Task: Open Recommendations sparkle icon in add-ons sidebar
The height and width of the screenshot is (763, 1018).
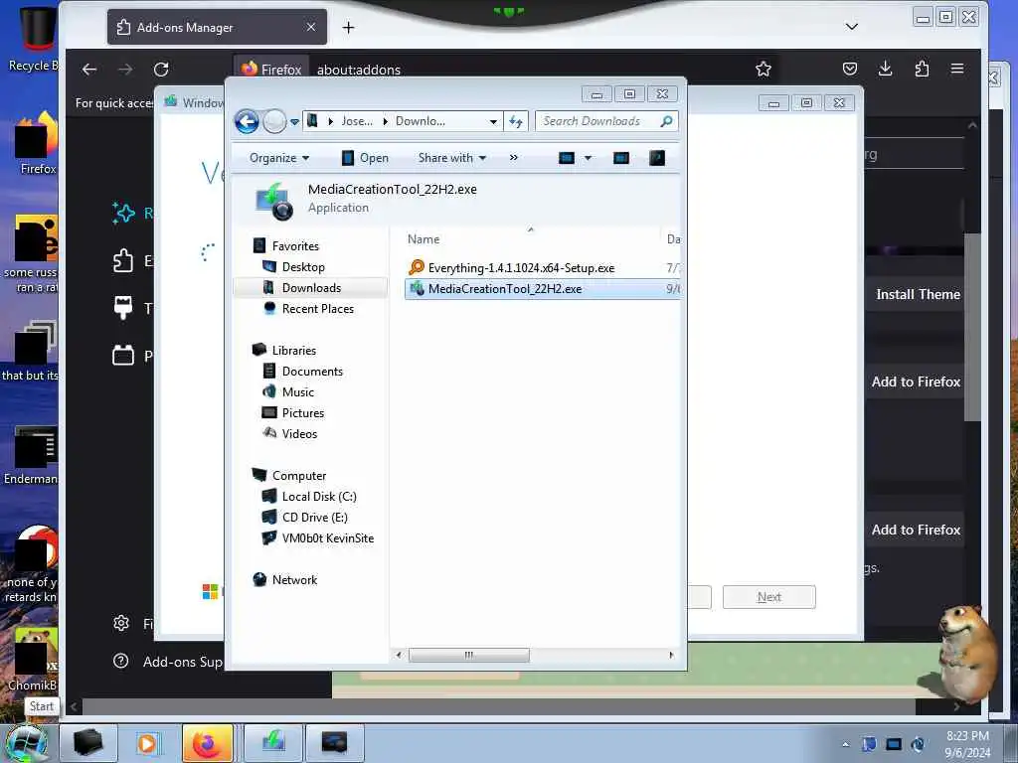Action: click(123, 213)
